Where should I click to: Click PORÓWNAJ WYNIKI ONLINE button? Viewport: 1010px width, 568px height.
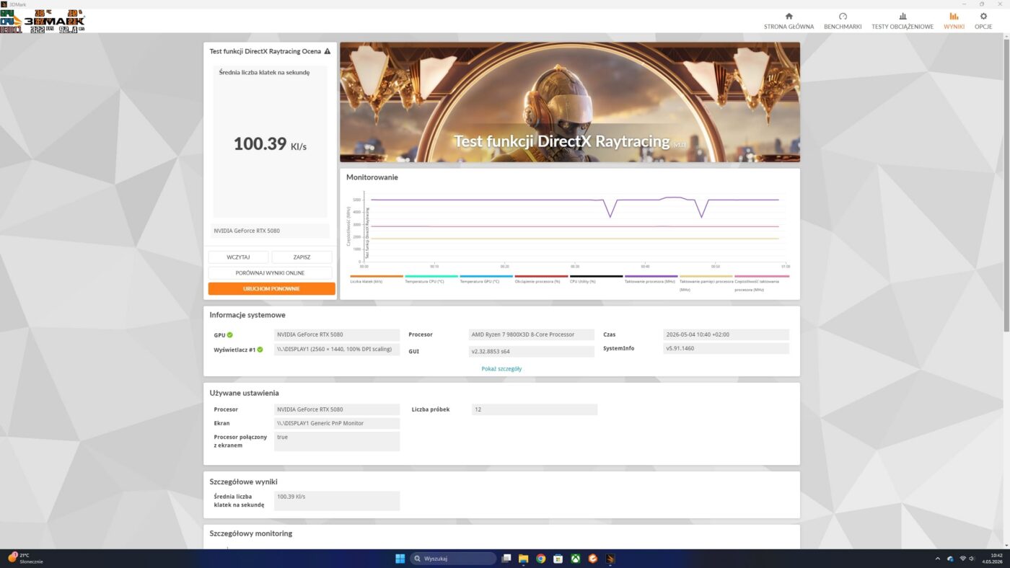[270, 273]
